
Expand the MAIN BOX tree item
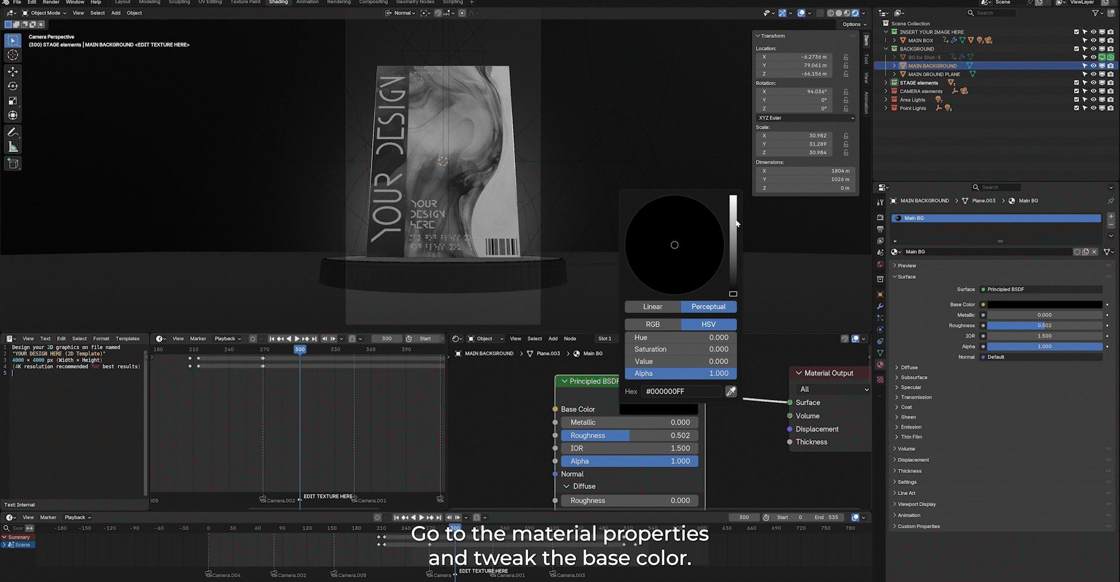pyautogui.click(x=894, y=41)
